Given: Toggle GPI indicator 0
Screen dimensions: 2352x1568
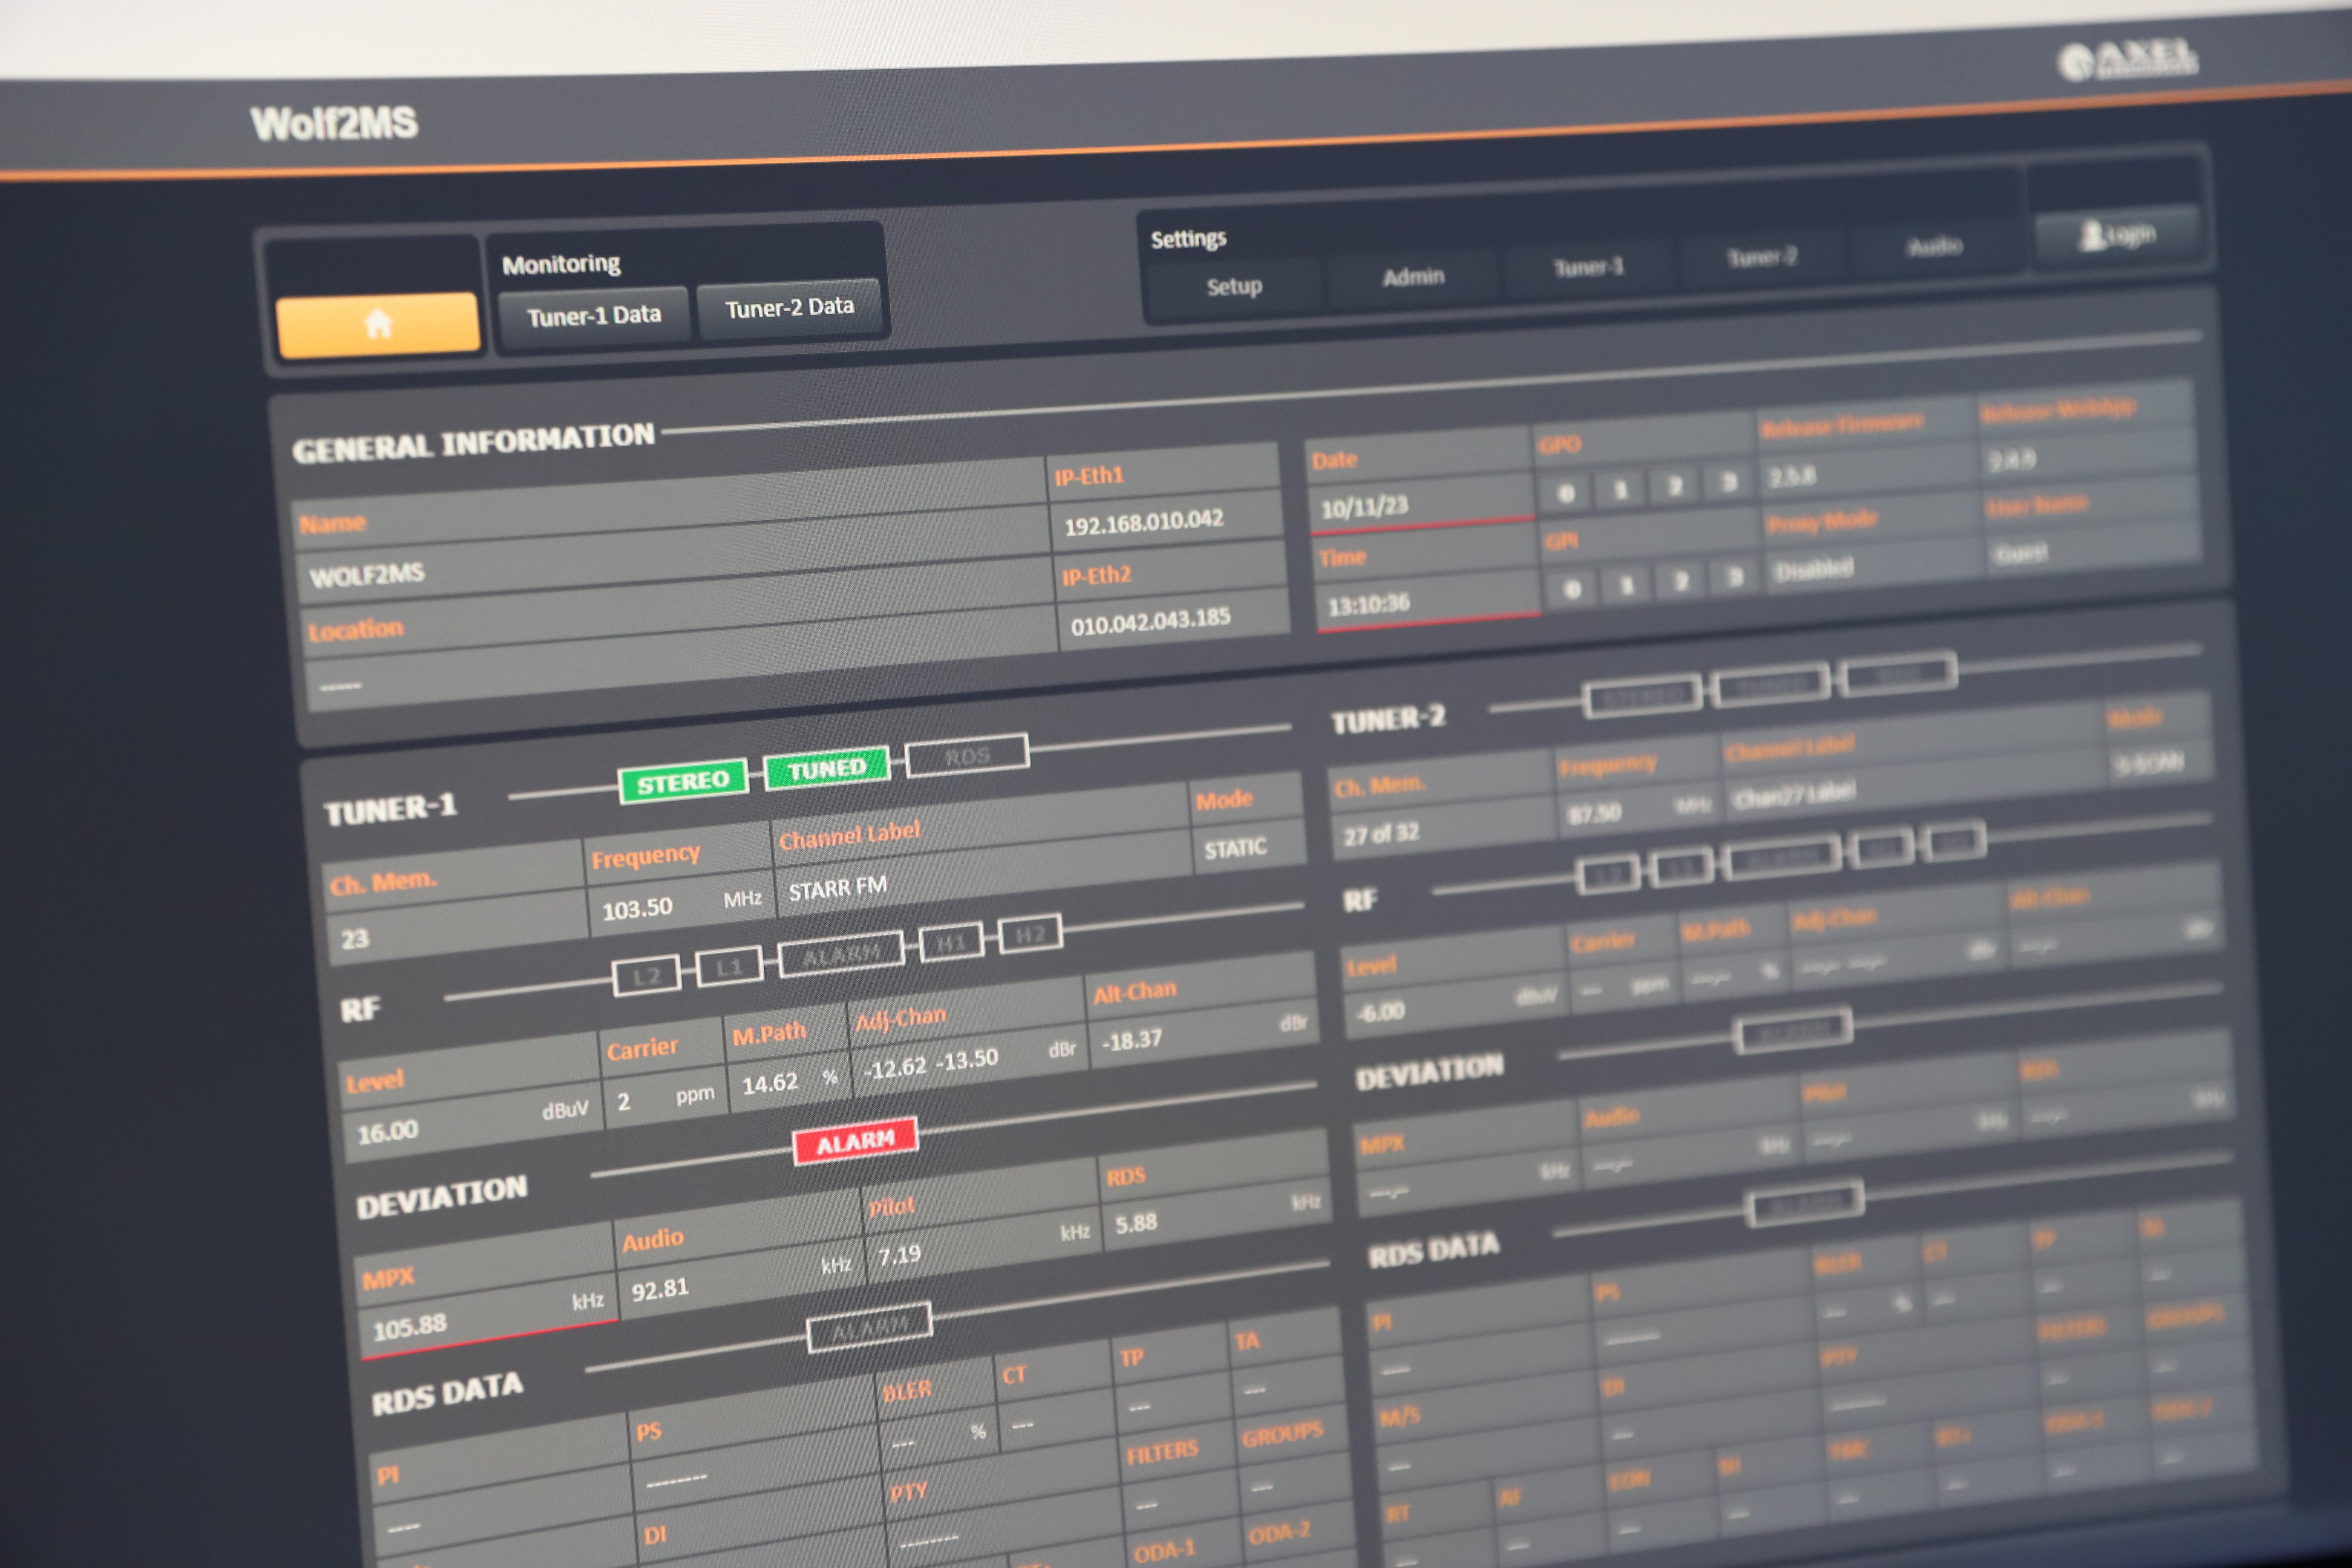Looking at the screenshot, I should (1572, 589).
